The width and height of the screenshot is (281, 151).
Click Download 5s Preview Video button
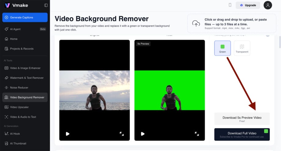click(242, 119)
